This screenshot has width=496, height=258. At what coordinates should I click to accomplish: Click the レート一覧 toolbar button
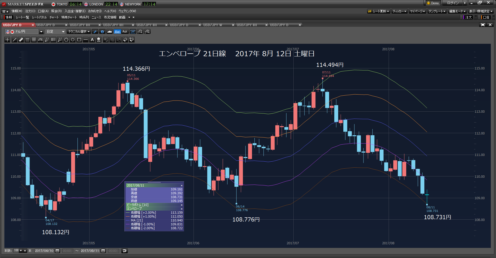(23, 17)
